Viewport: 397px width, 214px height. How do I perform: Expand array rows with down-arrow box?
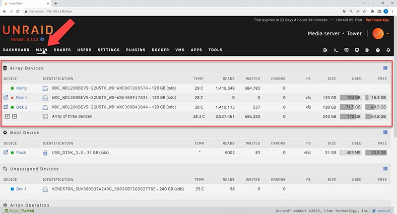(8, 116)
